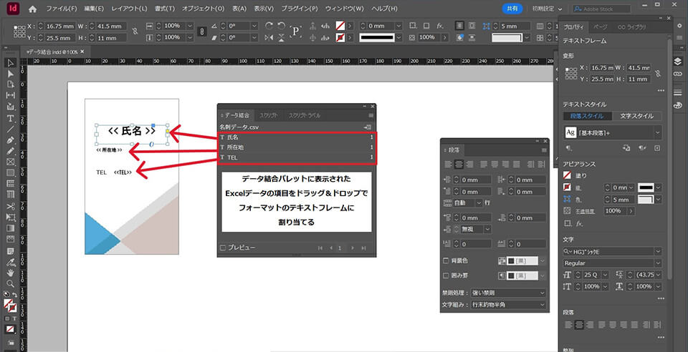Click the Scissors tool
This screenshot has height=352, width=688.
point(11,206)
